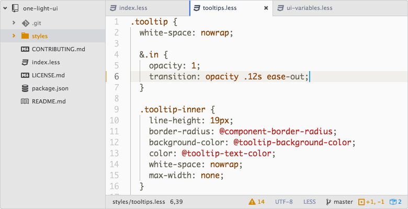The image size is (408, 209).
Task: Click the warning triangle icon showing 14 issues
Action: 252,202
